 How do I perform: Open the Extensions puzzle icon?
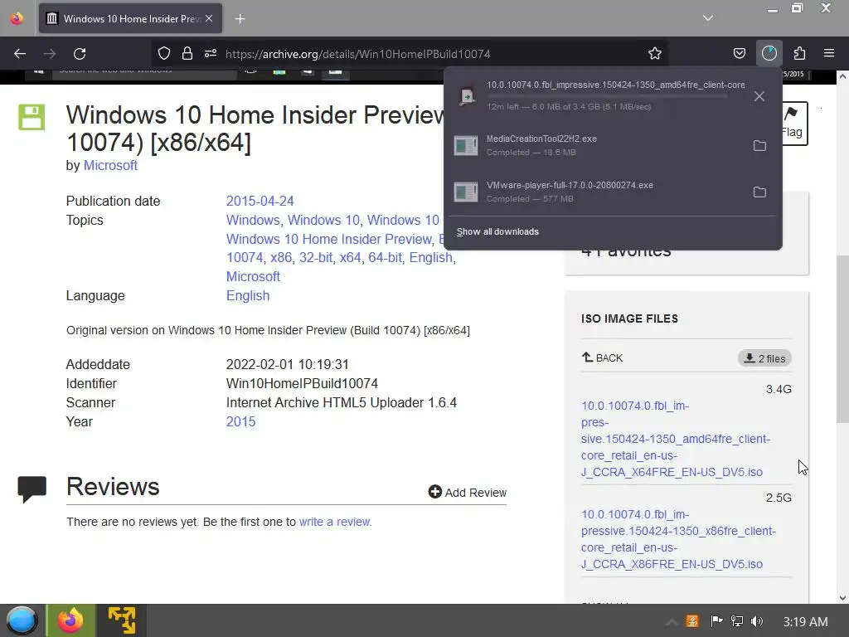799,53
